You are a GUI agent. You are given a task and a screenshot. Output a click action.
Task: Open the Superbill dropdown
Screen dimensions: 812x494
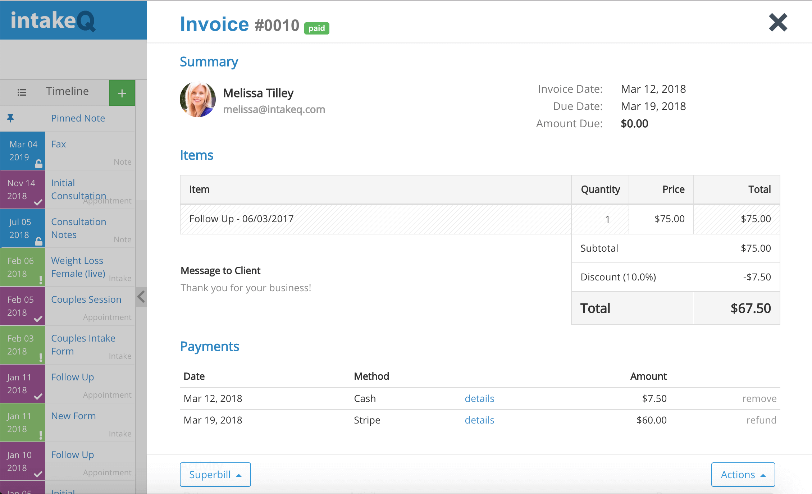point(215,474)
